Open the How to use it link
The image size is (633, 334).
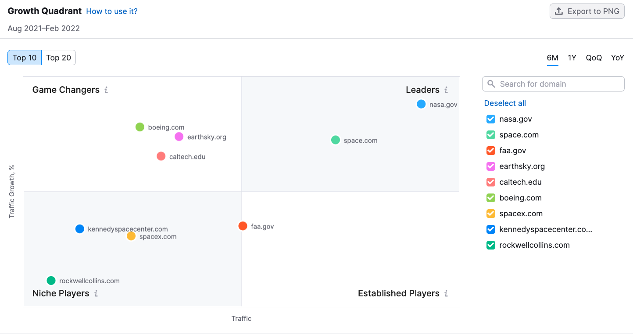coord(112,11)
